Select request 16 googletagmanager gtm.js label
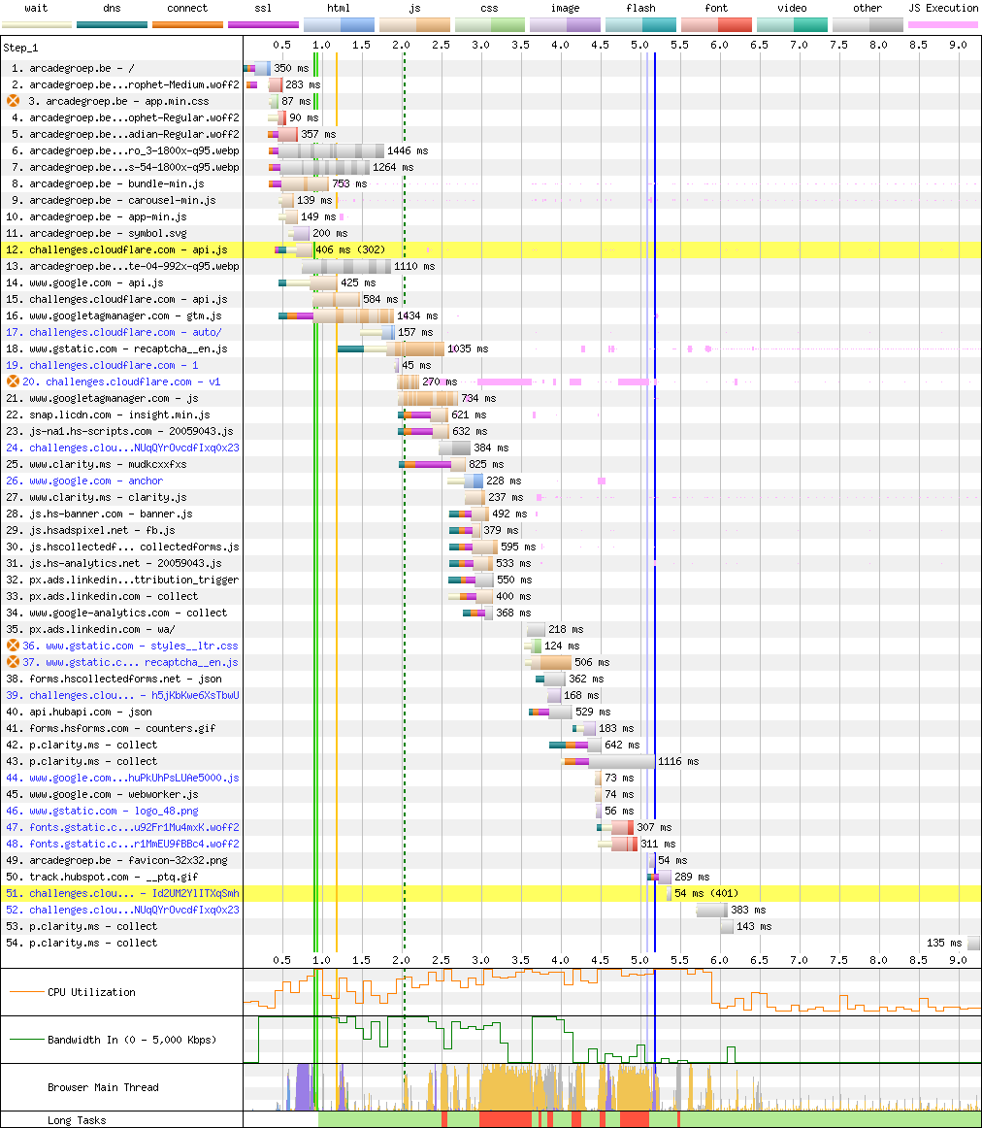This screenshot has width=982, height=1128. 114,315
